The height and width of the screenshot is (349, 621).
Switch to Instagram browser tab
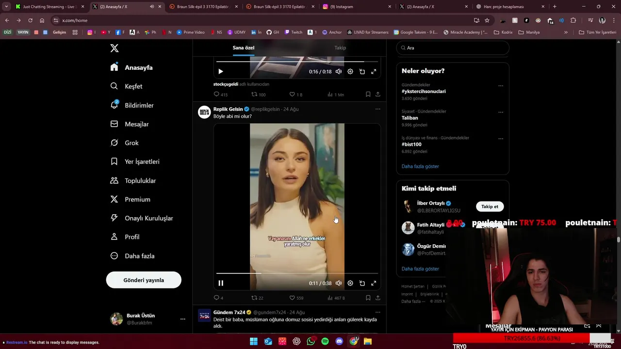[357, 7]
